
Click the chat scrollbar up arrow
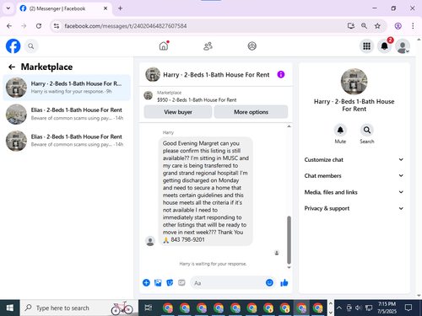[x=289, y=126]
